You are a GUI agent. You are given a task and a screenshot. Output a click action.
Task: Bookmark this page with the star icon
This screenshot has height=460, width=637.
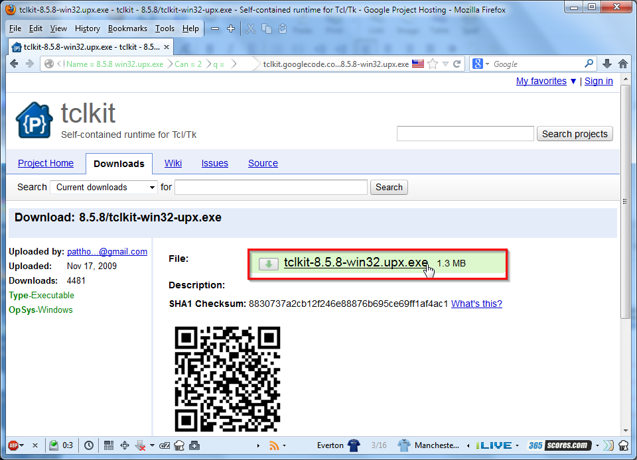pos(433,64)
